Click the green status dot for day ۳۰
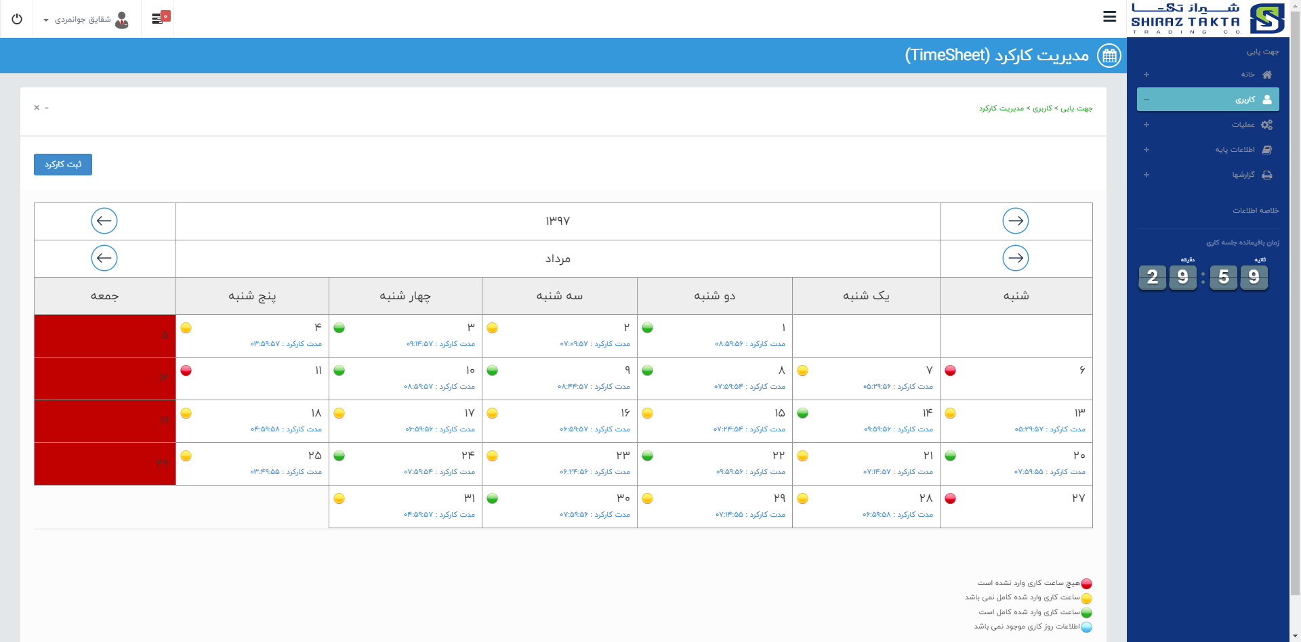1301x642 pixels. coord(493,498)
